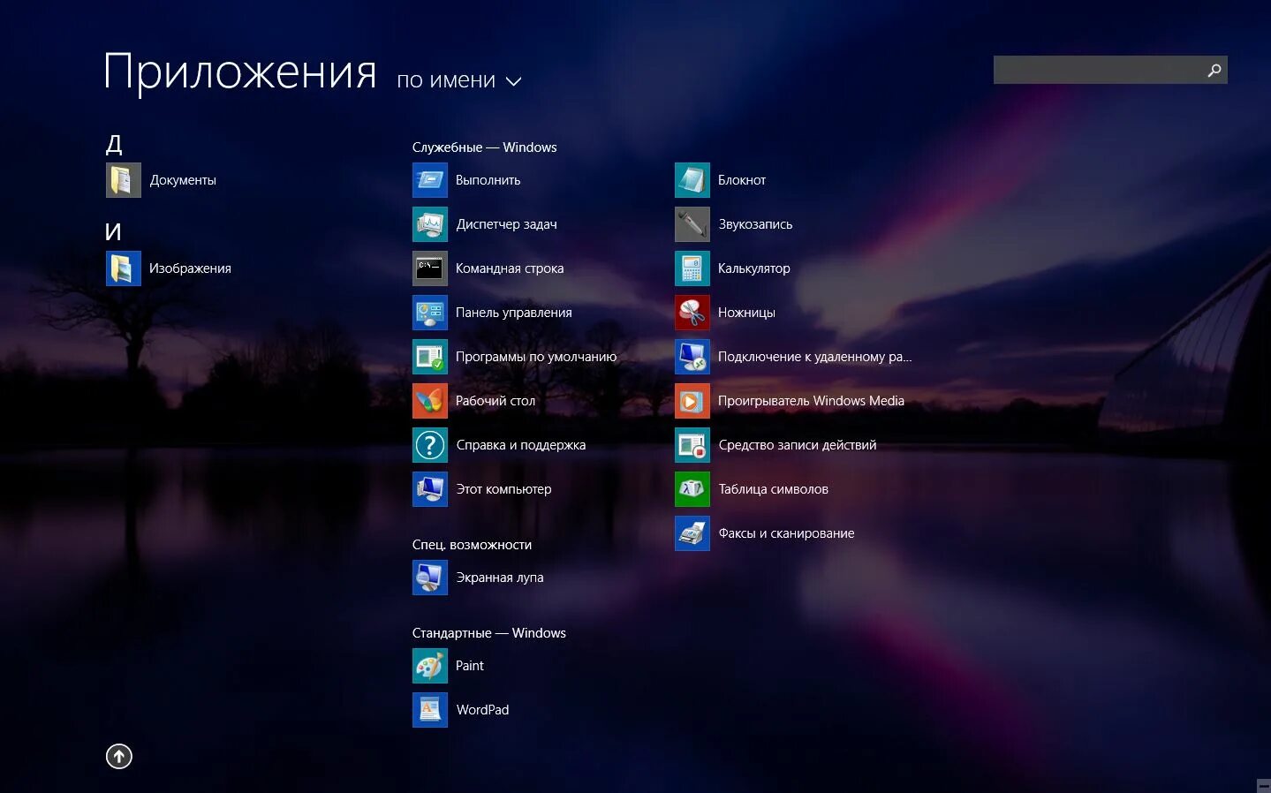The image size is (1271, 793).
Task: Click the 'Диспетчер задач' text
Action: [506, 224]
